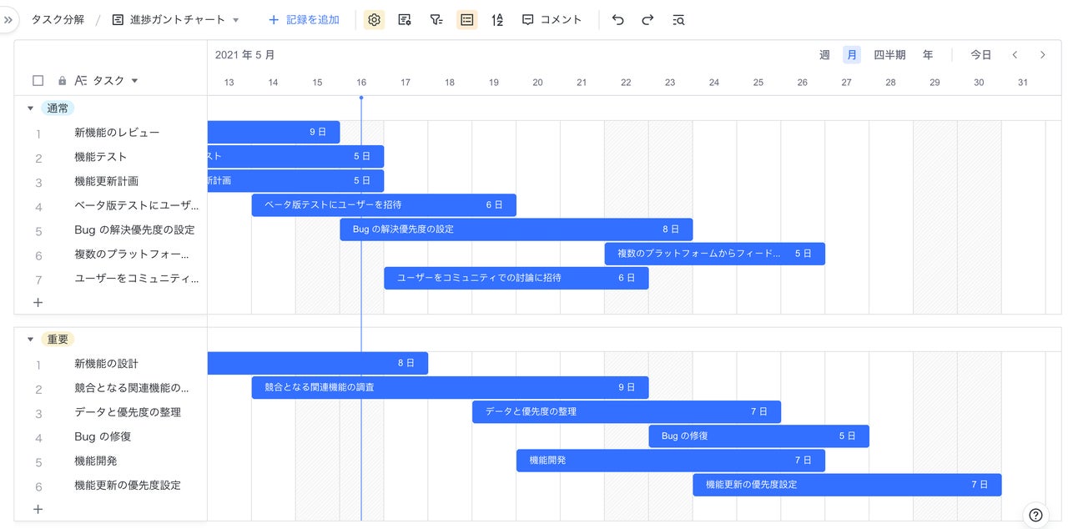Switch timeline to 月 view

(852, 55)
